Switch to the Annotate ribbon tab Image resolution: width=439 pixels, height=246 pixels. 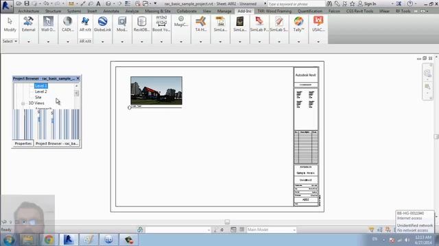pos(111,11)
